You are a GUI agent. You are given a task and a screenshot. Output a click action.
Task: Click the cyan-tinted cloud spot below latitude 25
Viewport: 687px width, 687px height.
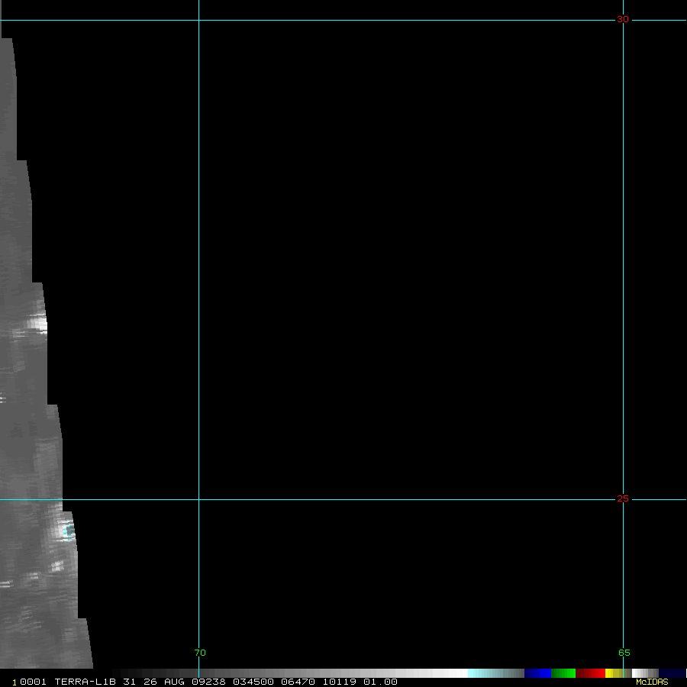pyautogui.click(x=67, y=531)
